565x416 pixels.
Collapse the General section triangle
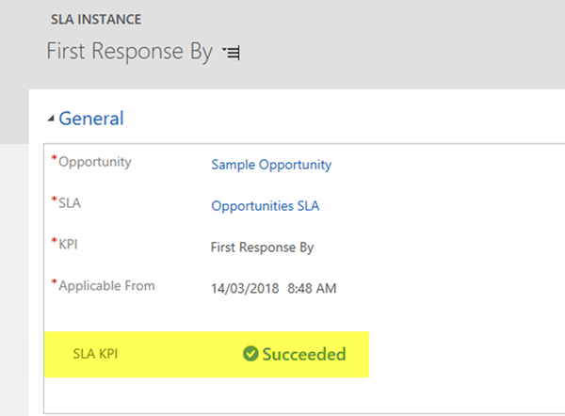51,120
